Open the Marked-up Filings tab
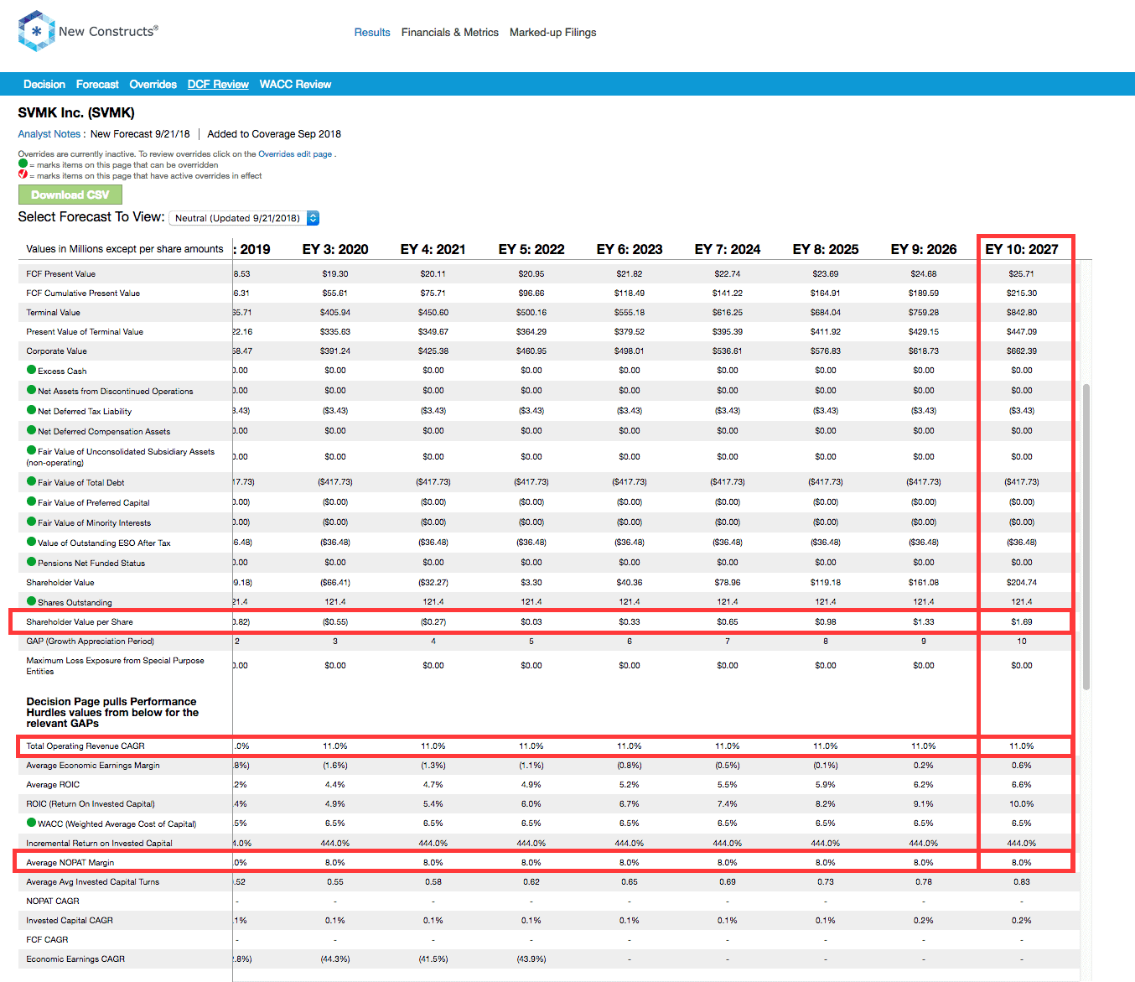Image resolution: width=1135 pixels, height=982 pixels. click(x=553, y=33)
